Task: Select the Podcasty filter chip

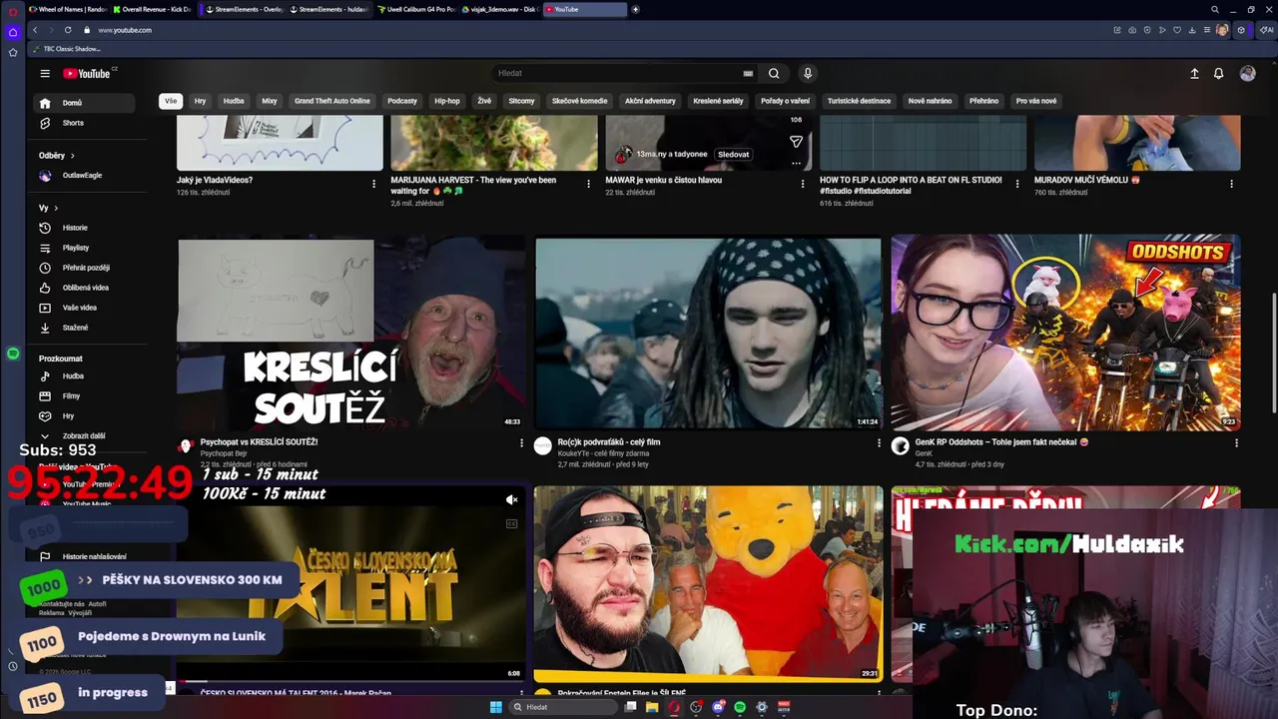Action: 402,101
